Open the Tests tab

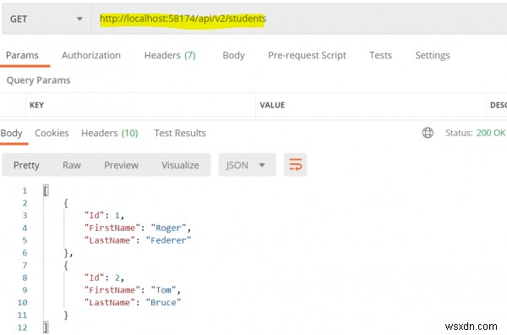pyautogui.click(x=380, y=55)
